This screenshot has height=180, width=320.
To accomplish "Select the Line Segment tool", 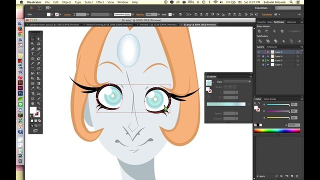I will pyautogui.click(x=38, y=54).
